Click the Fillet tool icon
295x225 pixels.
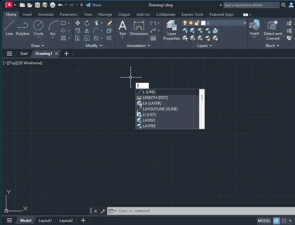point(96,31)
